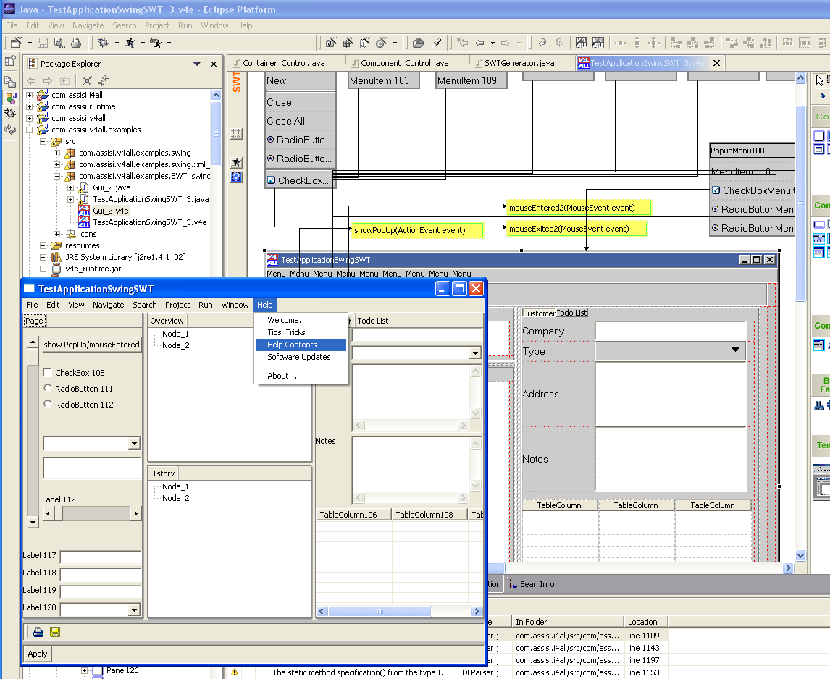Select RadioButton 111 option
The image size is (830, 679).
pos(48,389)
